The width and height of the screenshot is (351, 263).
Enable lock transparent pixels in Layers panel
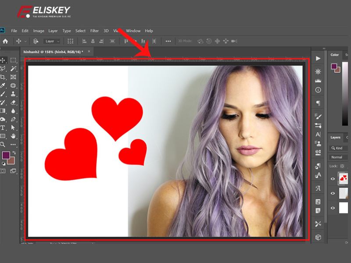click(342, 166)
